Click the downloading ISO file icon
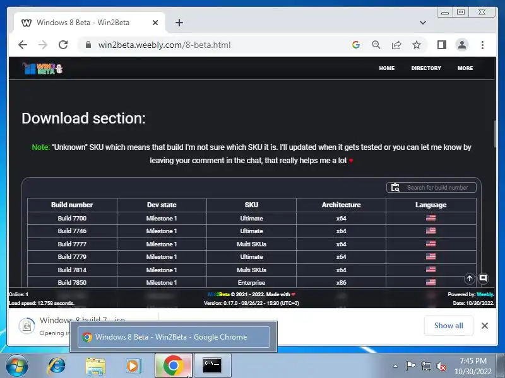The image size is (505, 378). pyautogui.click(x=27, y=326)
